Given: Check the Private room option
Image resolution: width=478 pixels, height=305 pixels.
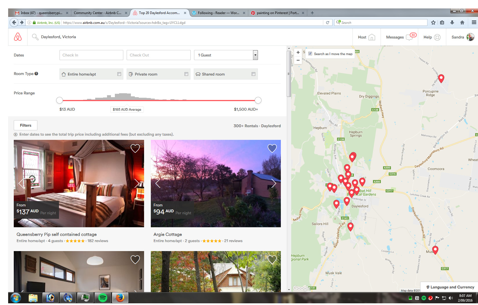Looking at the screenshot, I should coord(186,74).
